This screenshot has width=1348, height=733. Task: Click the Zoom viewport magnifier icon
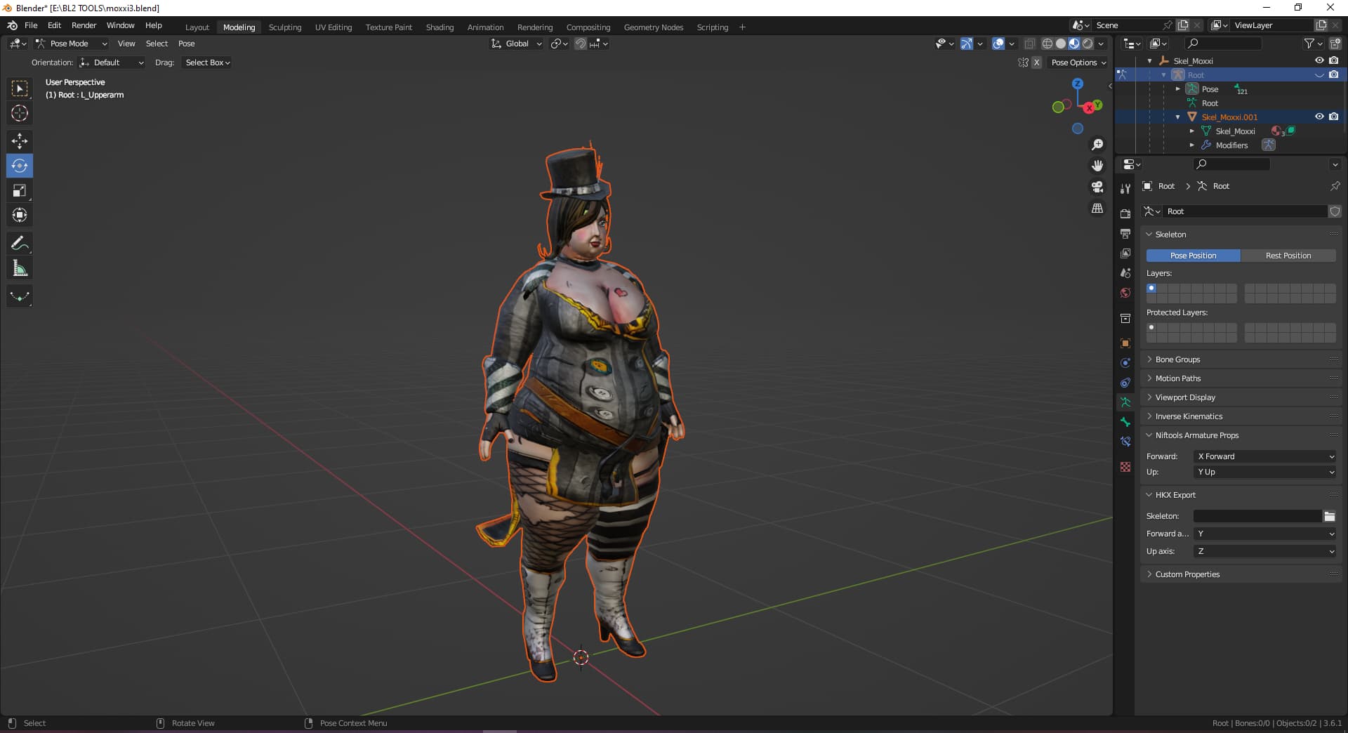pos(1097,145)
